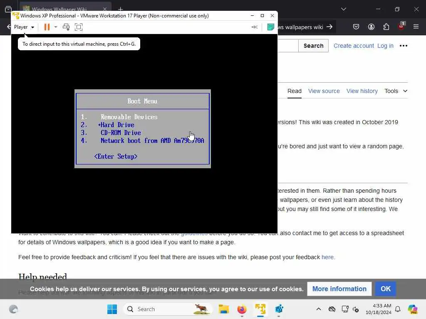Open the Windows Start menu

(x=112, y=309)
